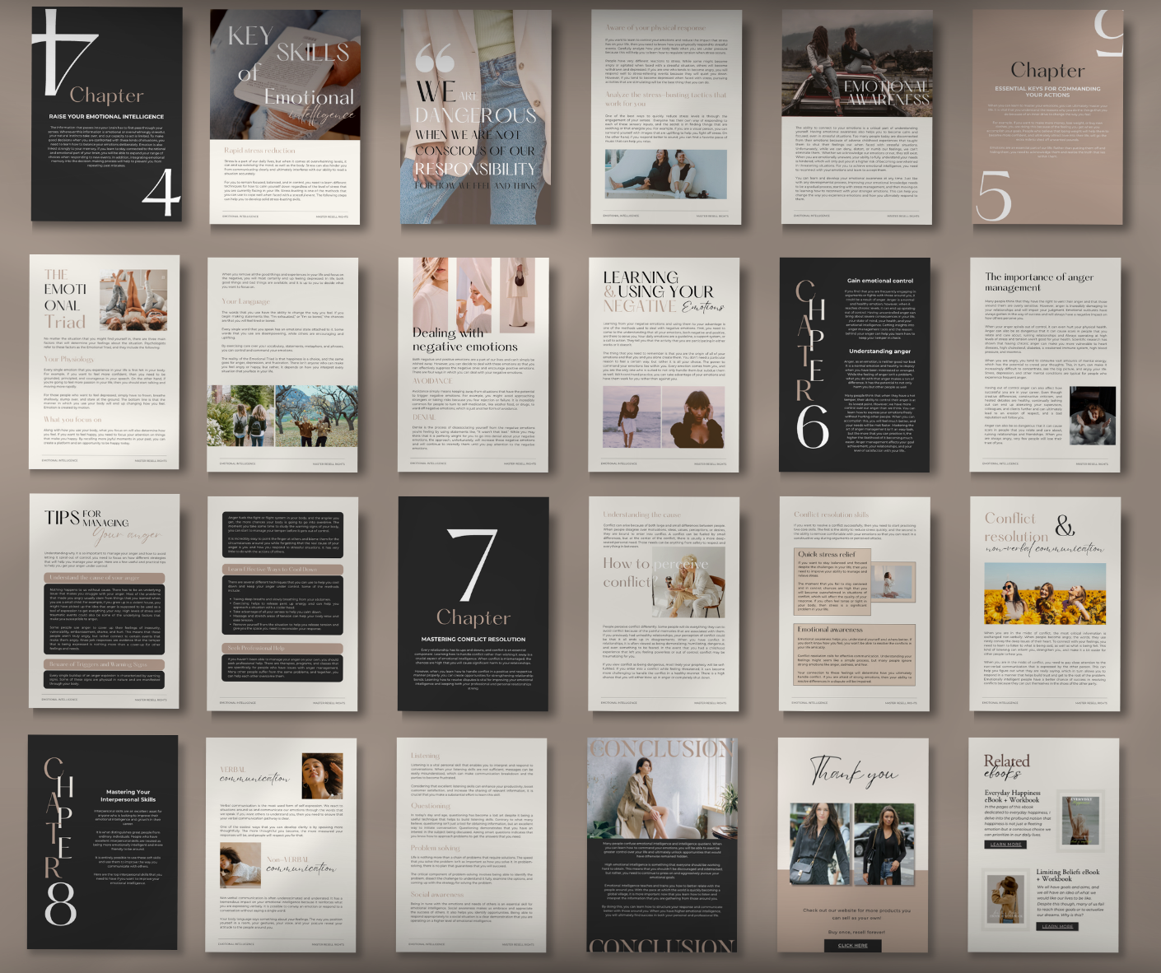Select the Tips for Managing Your Anger page
The height and width of the screenshot is (973, 1161).
click(x=105, y=601)
